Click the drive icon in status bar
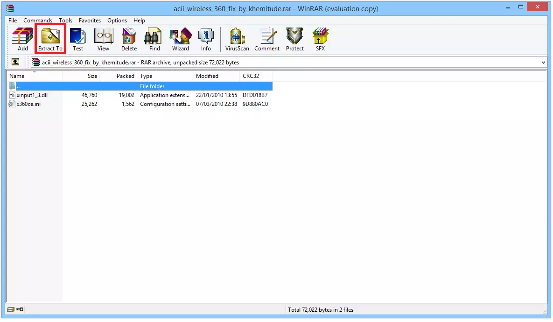 (11, 309)
